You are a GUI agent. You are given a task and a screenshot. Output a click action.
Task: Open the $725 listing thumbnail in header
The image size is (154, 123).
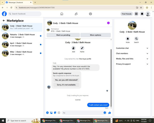pyautogui.click(x=48, y=30)
